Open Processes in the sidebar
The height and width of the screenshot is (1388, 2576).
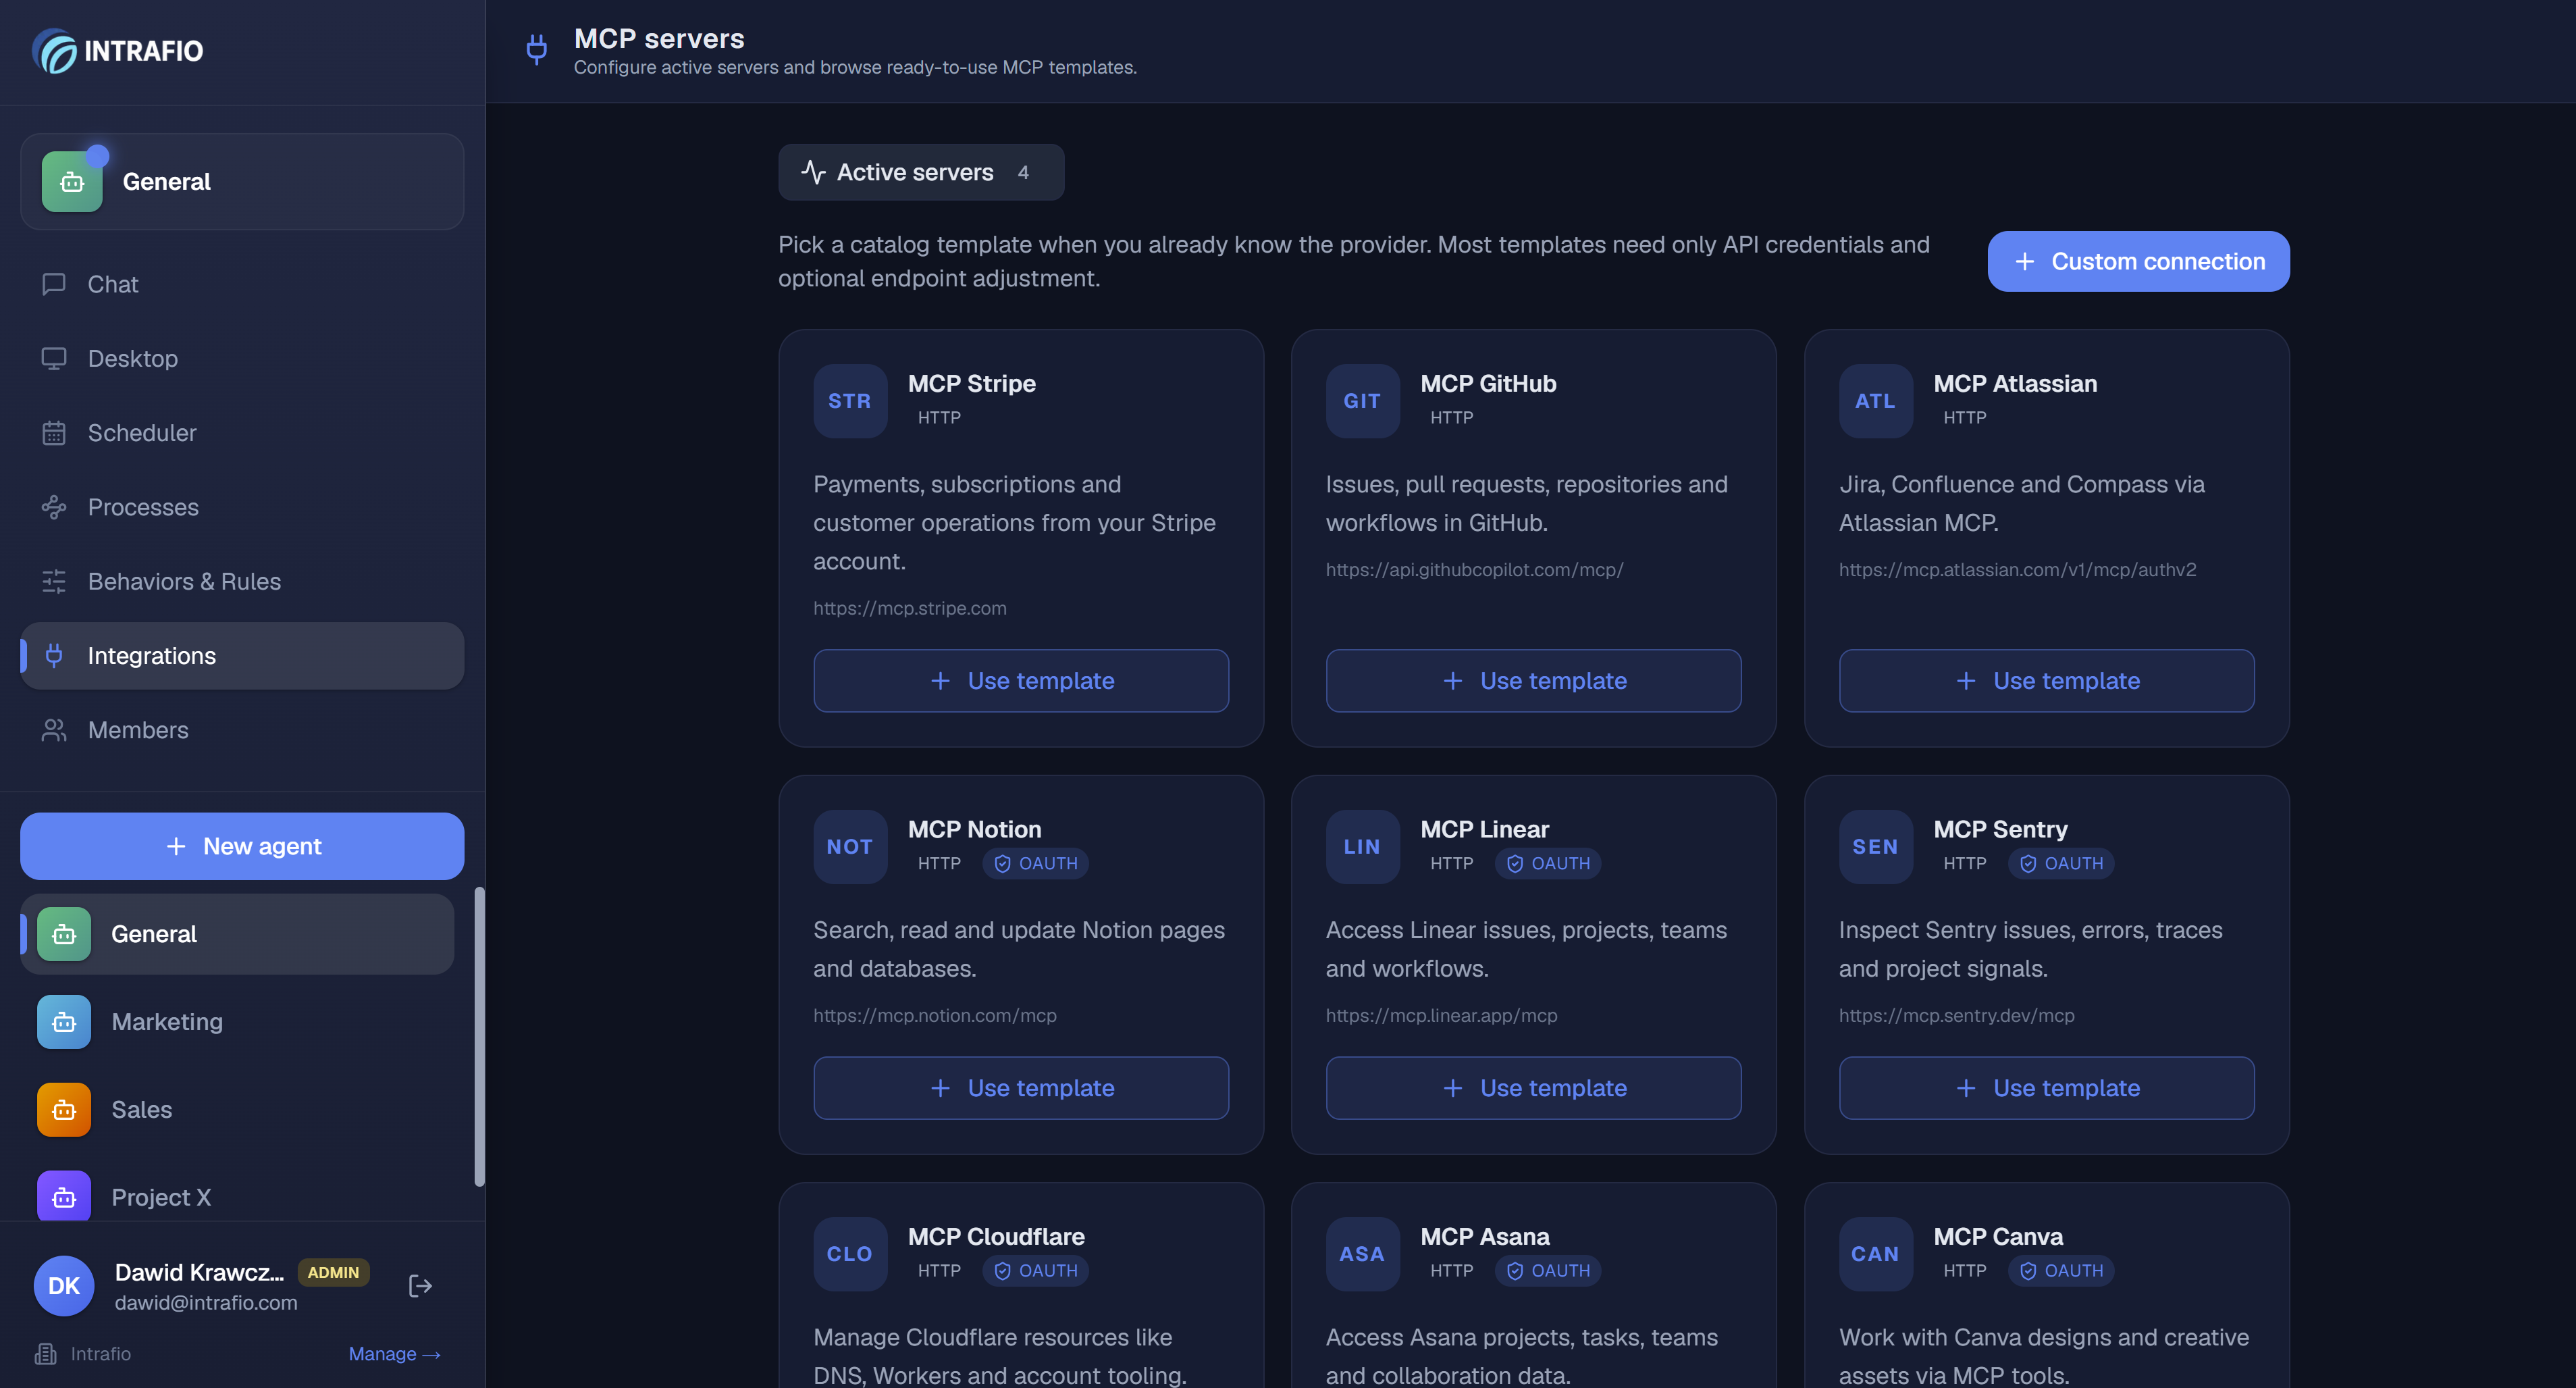pyautogui.click(x=242, y=507)
